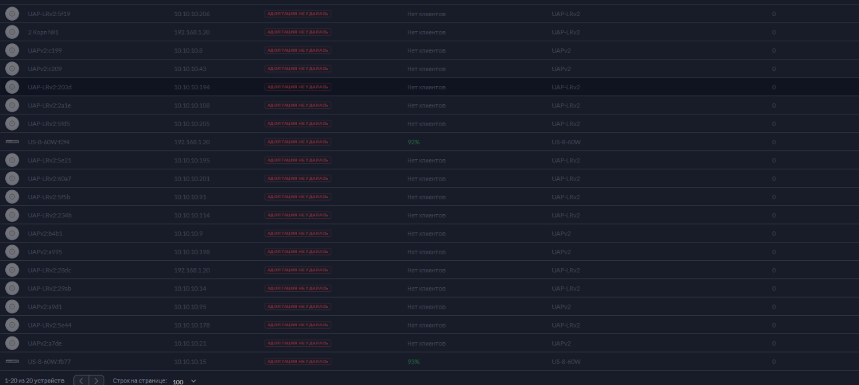Image resolution: width=859 pixels, height=385 pixels.
Task: Click the access point icon for UAP-LRv2:203d
Action: [x=12, y=87]
